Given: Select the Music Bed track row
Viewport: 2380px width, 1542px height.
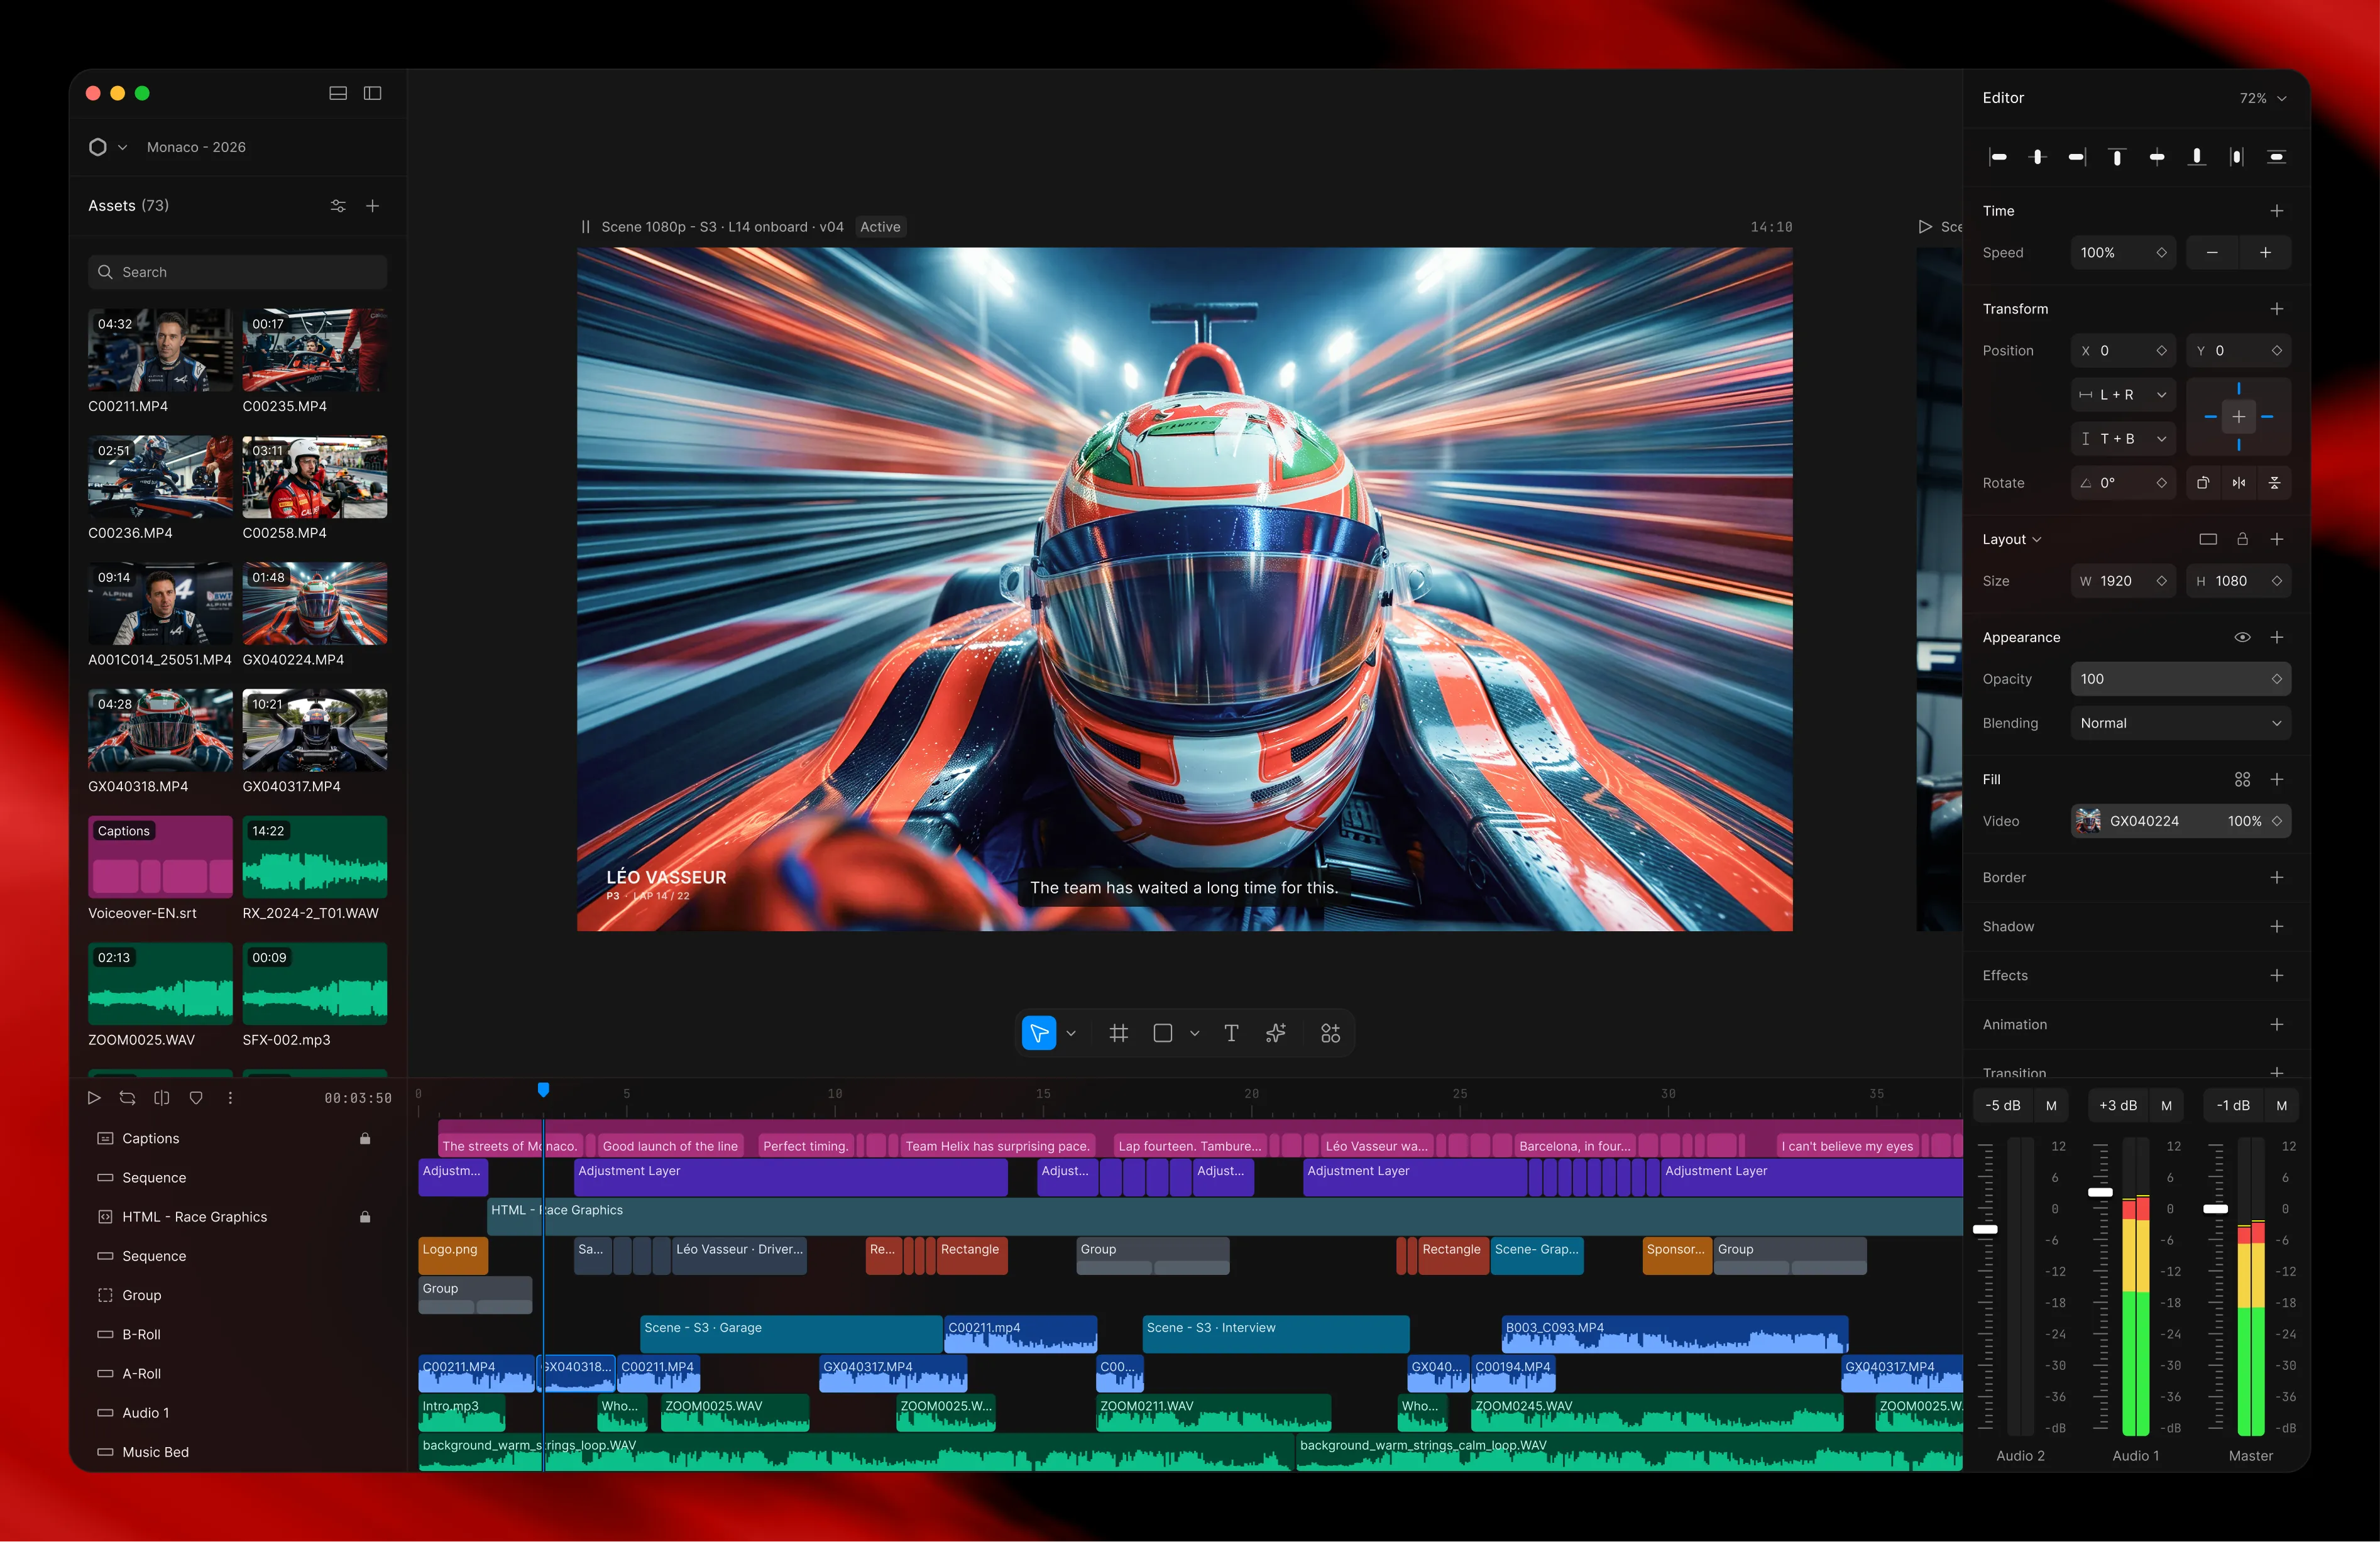Looking at the screenshot, I should click(238, 1452).
